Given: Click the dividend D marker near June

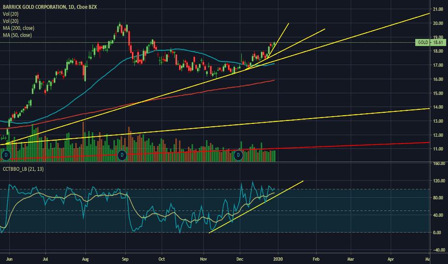Looking at the screenshot, I should coord(6,155).
